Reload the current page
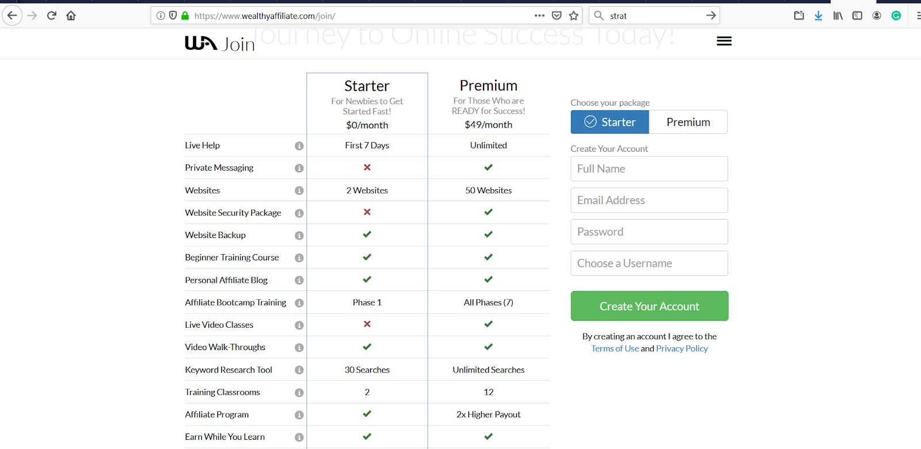Viewport: 921px width, 449px height. click(x=52, y=16)
